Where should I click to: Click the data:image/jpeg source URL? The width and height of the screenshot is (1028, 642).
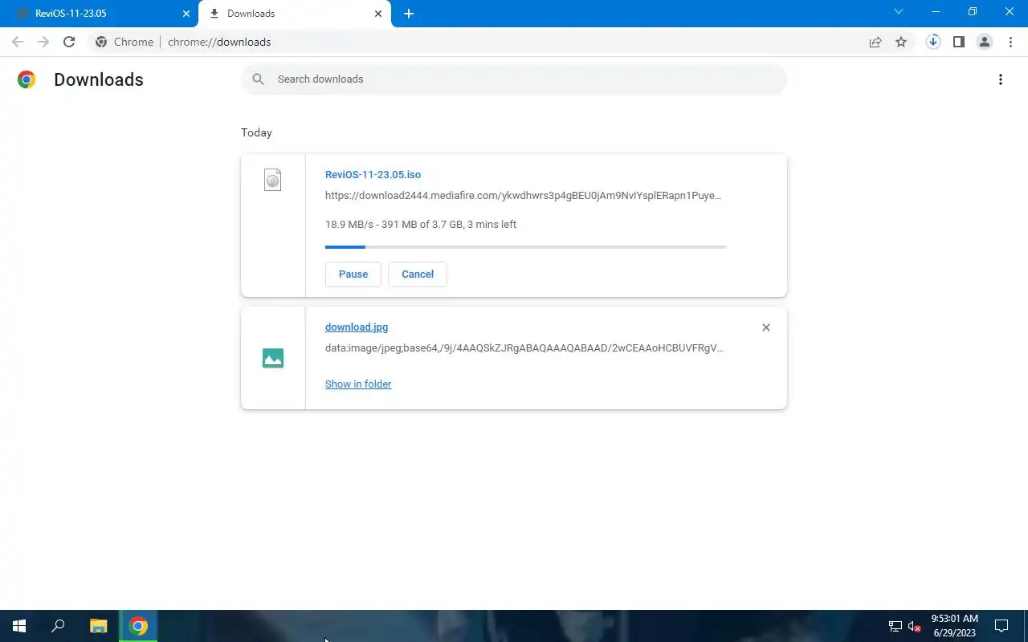point(524,347)
